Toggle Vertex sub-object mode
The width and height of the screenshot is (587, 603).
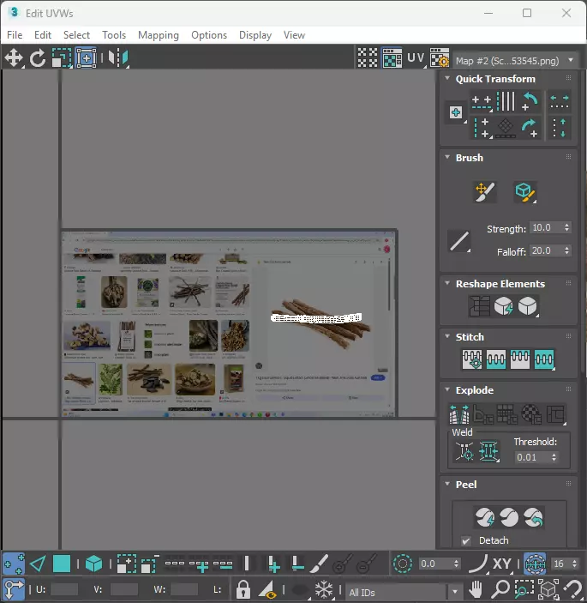14,564
